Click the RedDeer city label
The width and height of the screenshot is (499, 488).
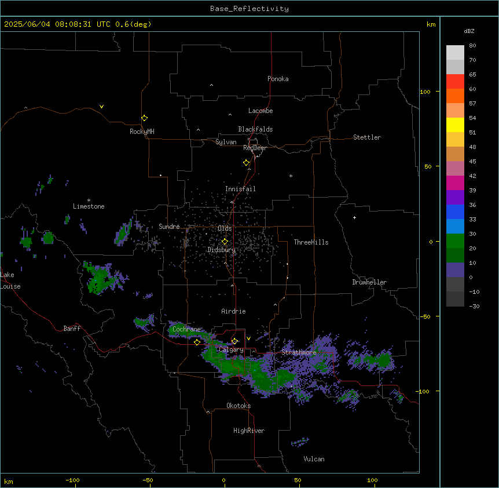click(x=255, y=148)
